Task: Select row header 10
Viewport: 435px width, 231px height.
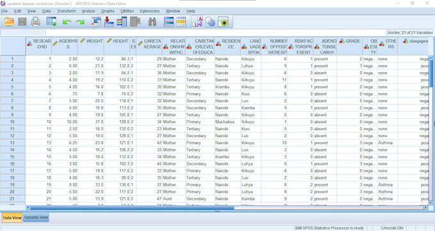Action: click(x=13, y=122)
